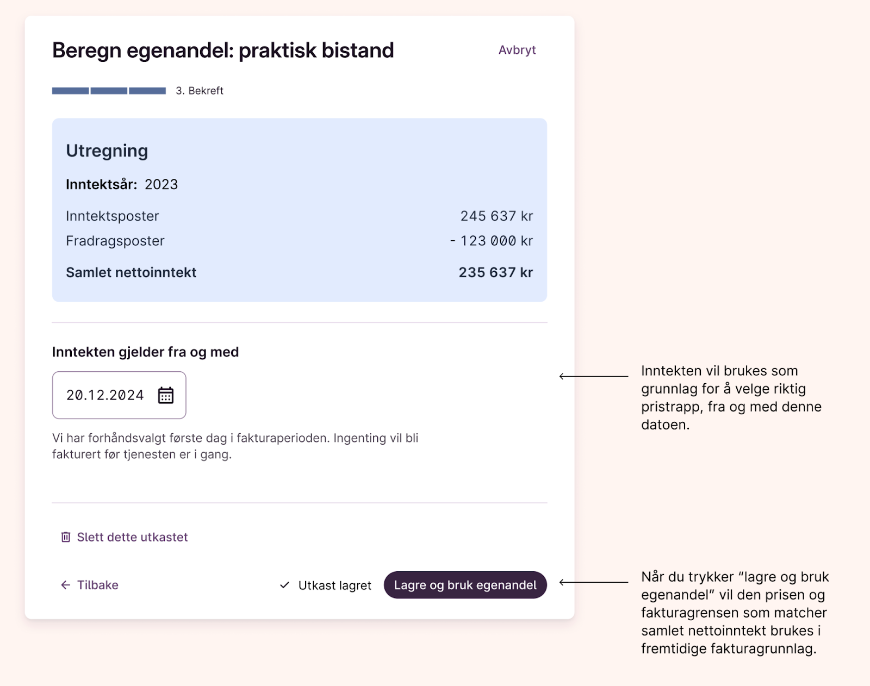Go back using the Tilbake link
This screenshot has width=870, height=686.
98,585
